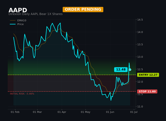
Task: Click the STOP 11.60 label
Action: (147, 91)
